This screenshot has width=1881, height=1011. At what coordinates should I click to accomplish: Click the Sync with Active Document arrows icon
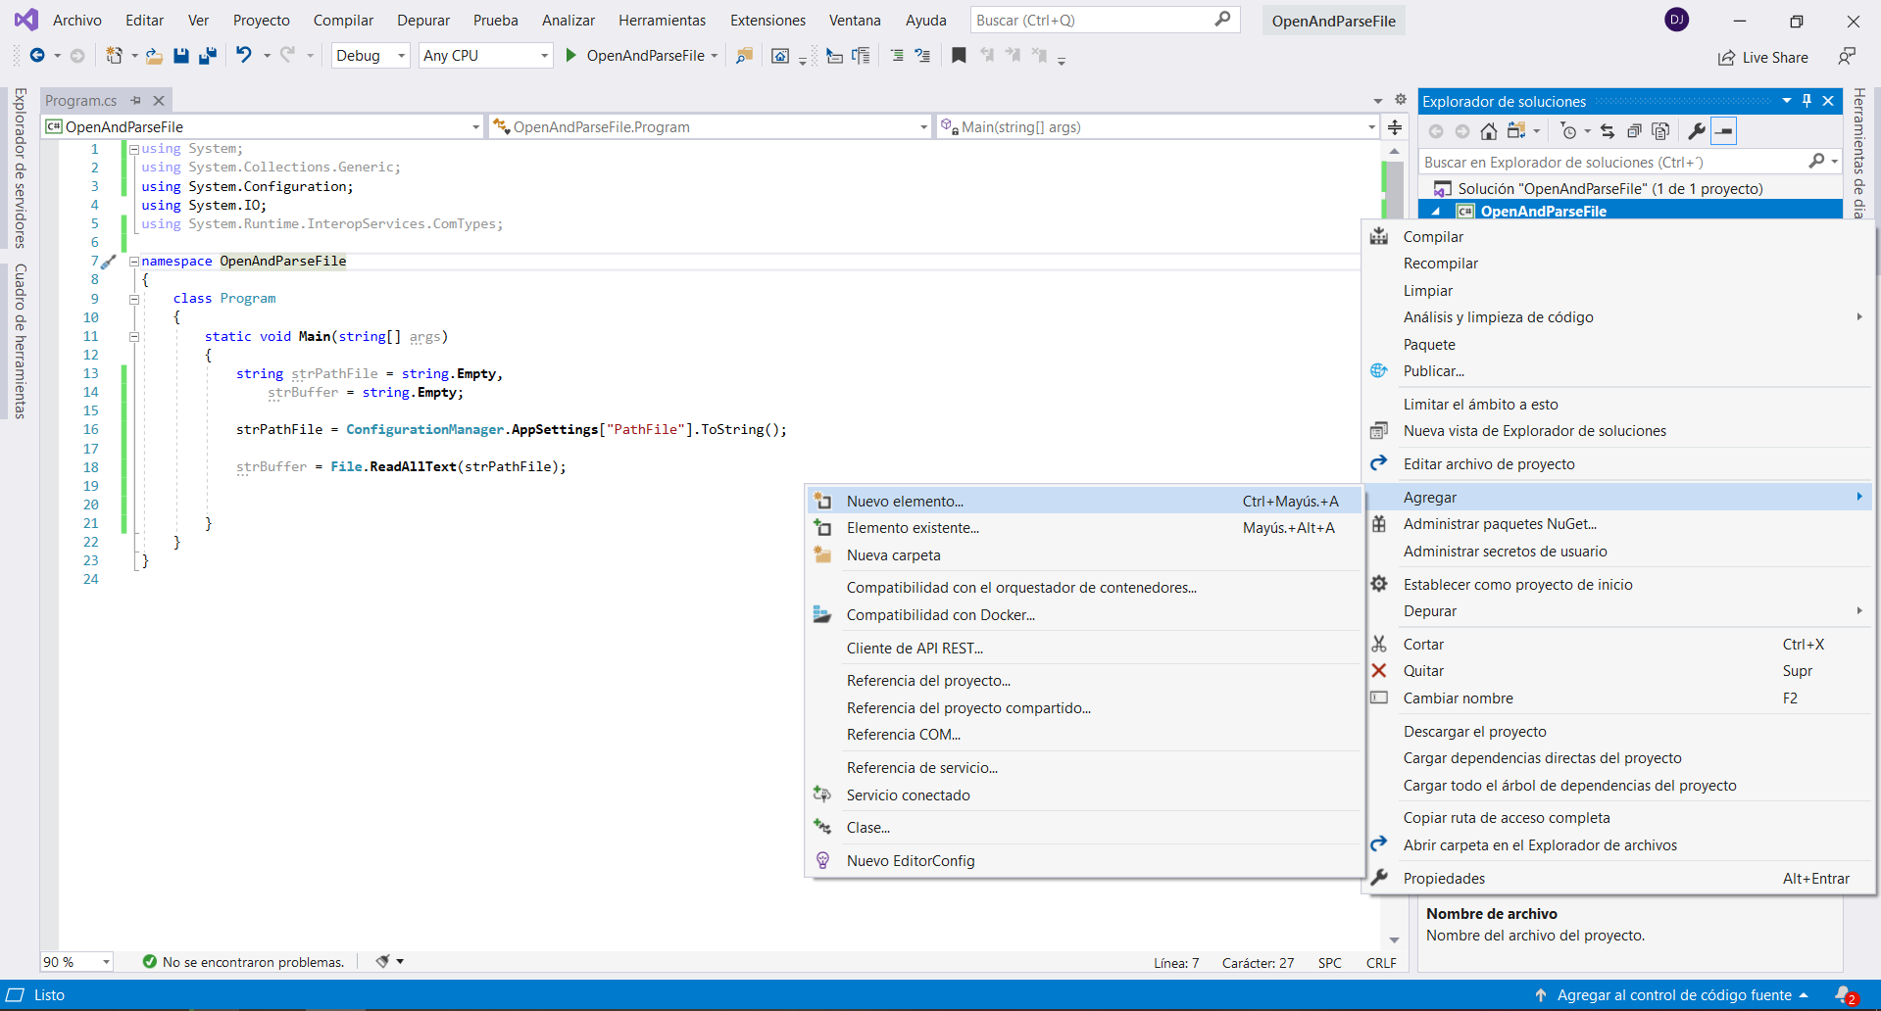pos(1608,131)
